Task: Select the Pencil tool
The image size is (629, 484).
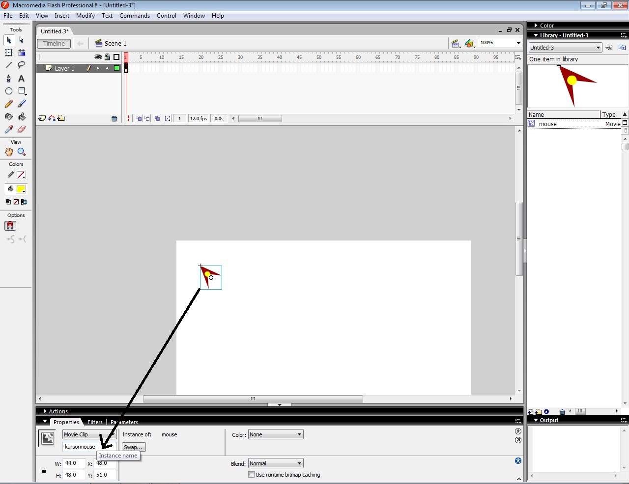Action: tap(9, 104)
